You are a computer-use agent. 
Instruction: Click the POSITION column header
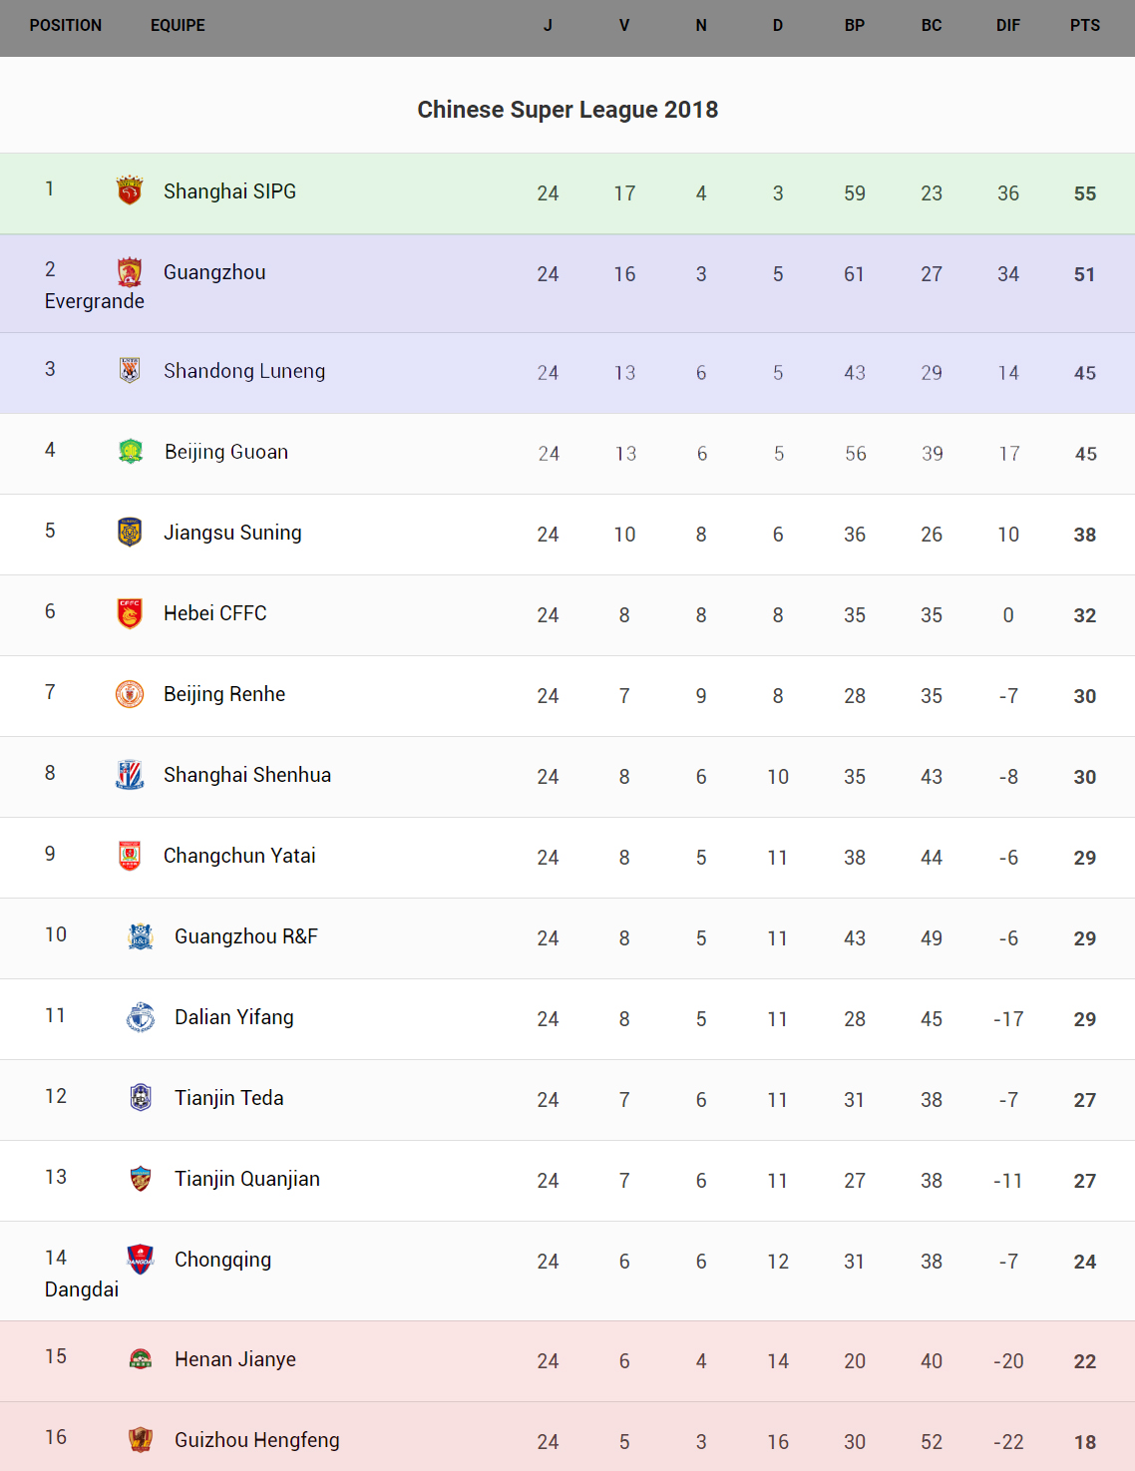point(66,26)
